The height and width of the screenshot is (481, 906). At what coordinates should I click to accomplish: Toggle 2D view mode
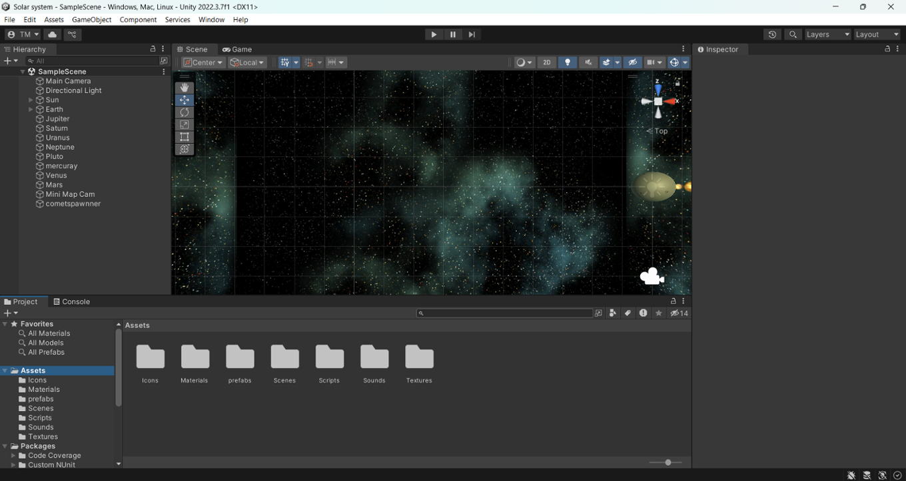pyautogui.click(x=546, y=62)
